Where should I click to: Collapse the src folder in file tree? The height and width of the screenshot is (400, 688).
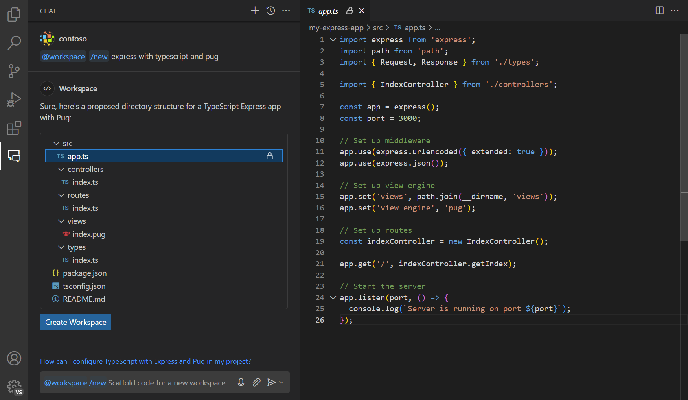pyautogui.click(x=56, y=143)
